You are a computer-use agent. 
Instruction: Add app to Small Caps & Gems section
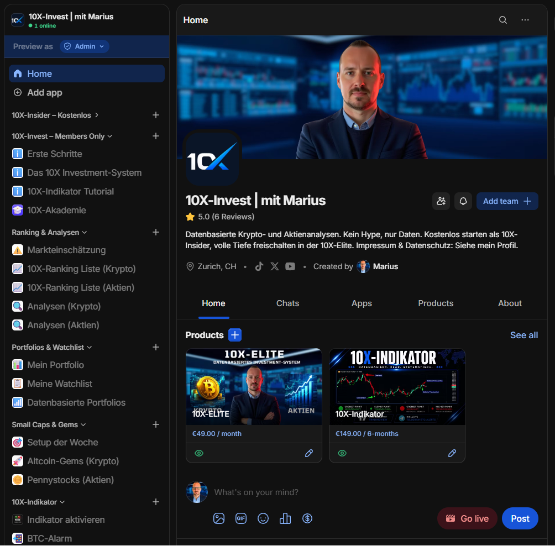(x=156, y=424)
